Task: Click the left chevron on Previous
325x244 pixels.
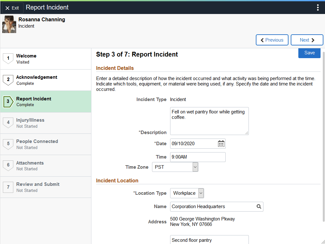Action: coord(262,40)
